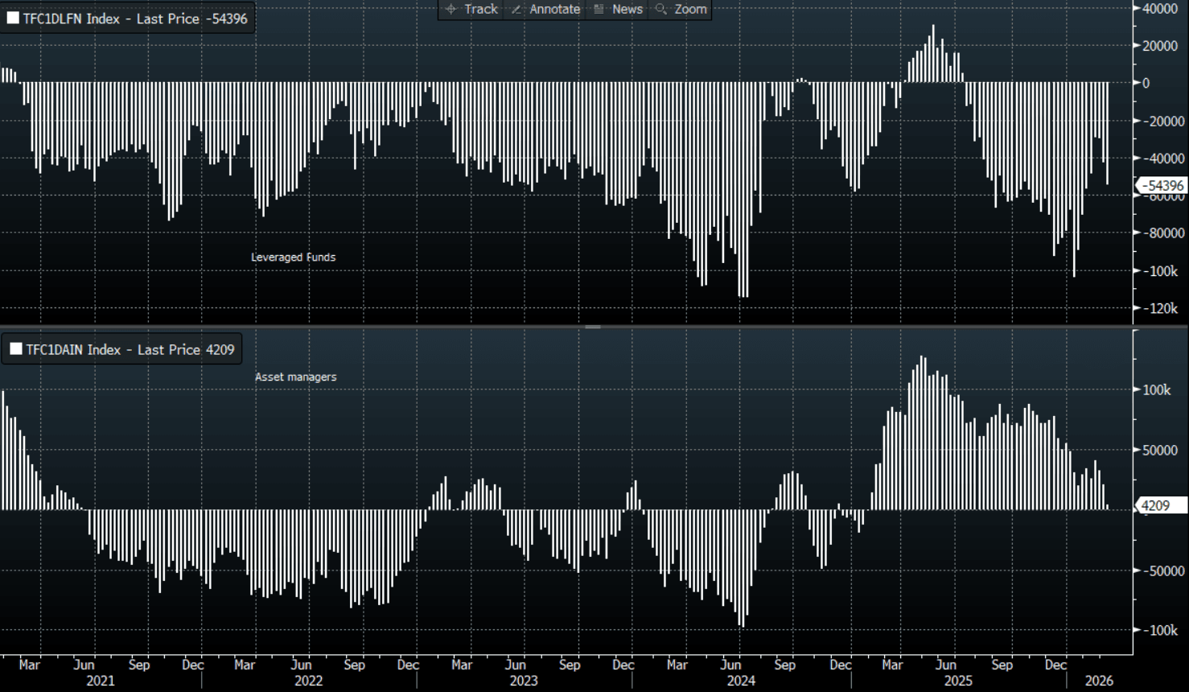
Task: Click the -120k tick on upper y-axis
Action: point(1160,308)
